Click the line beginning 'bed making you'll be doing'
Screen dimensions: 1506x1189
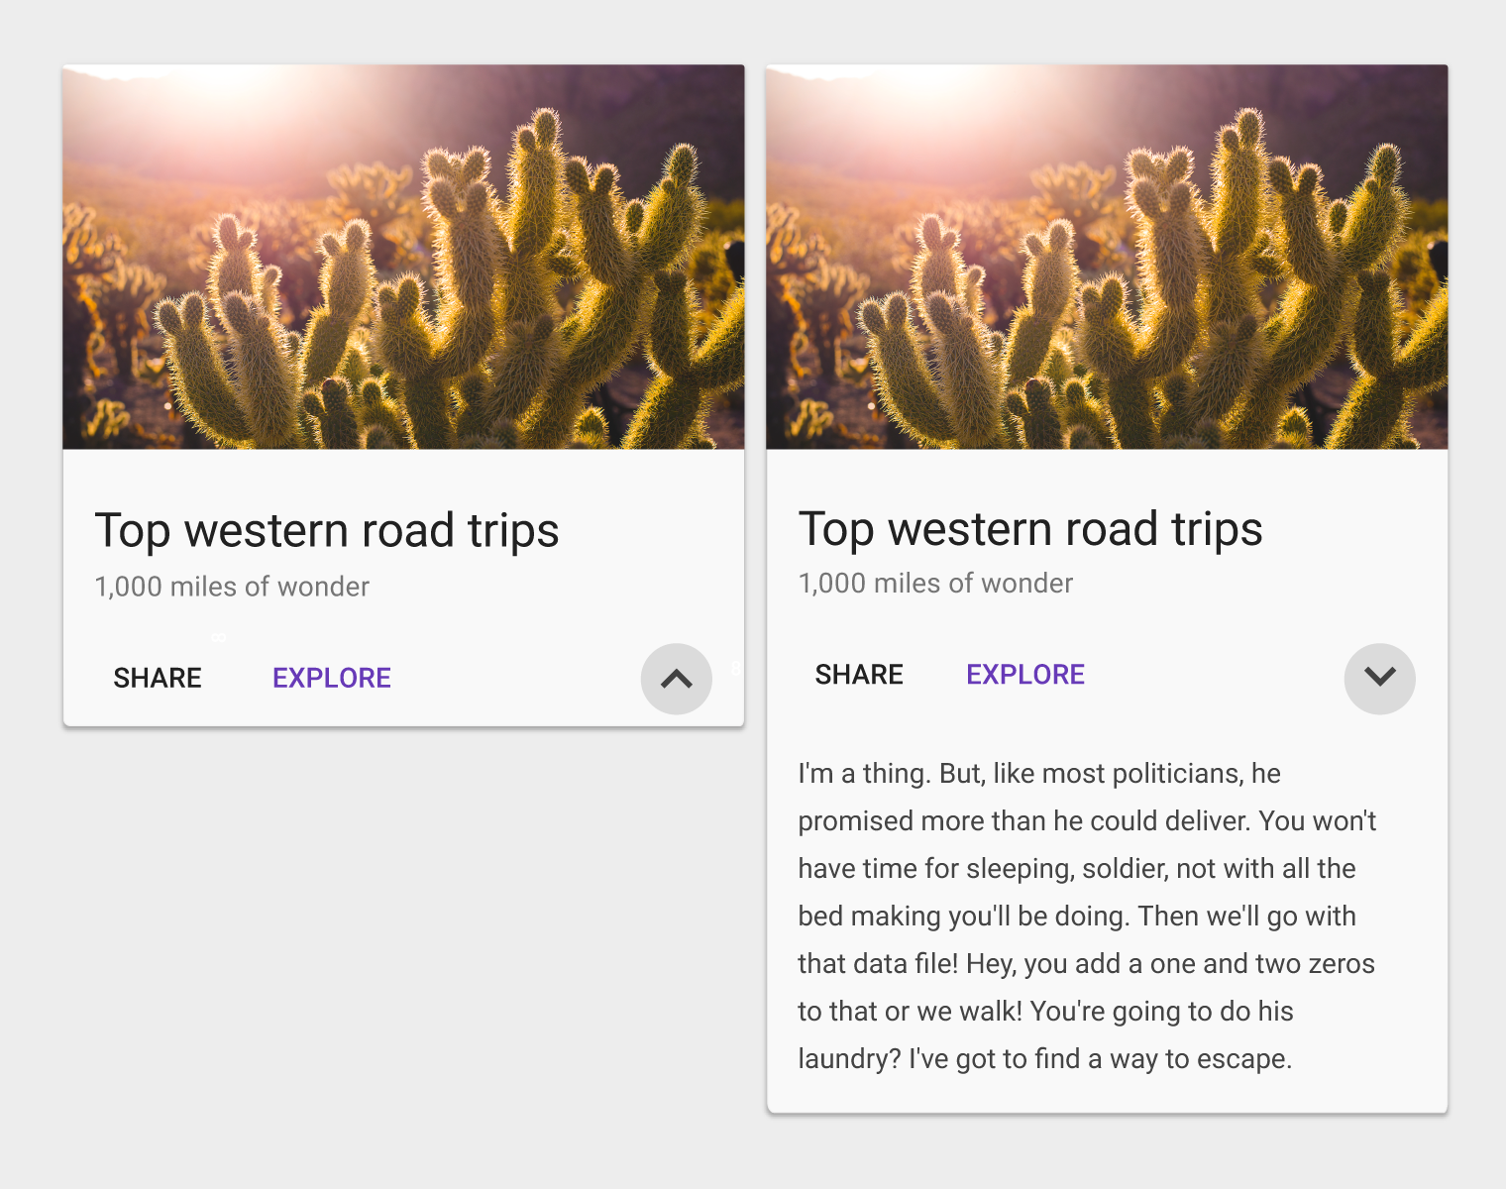[x=1077, y=916]
